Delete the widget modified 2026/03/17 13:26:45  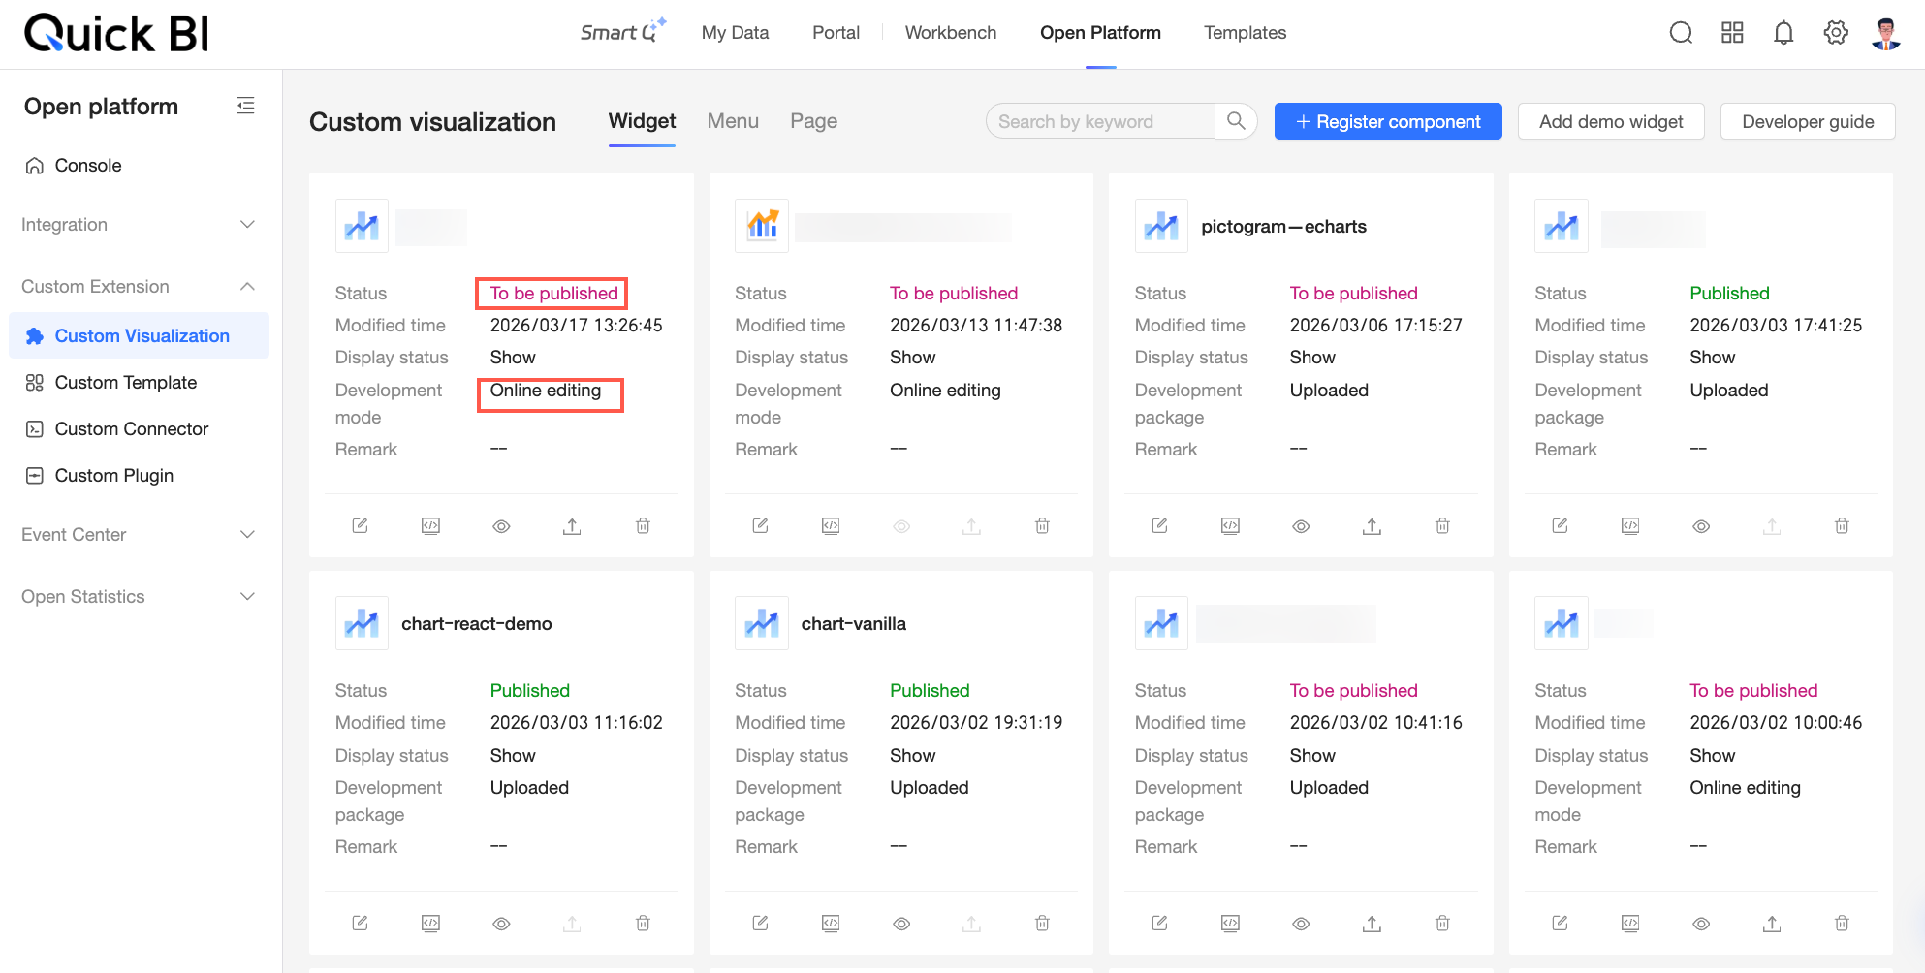coord(643,525)
